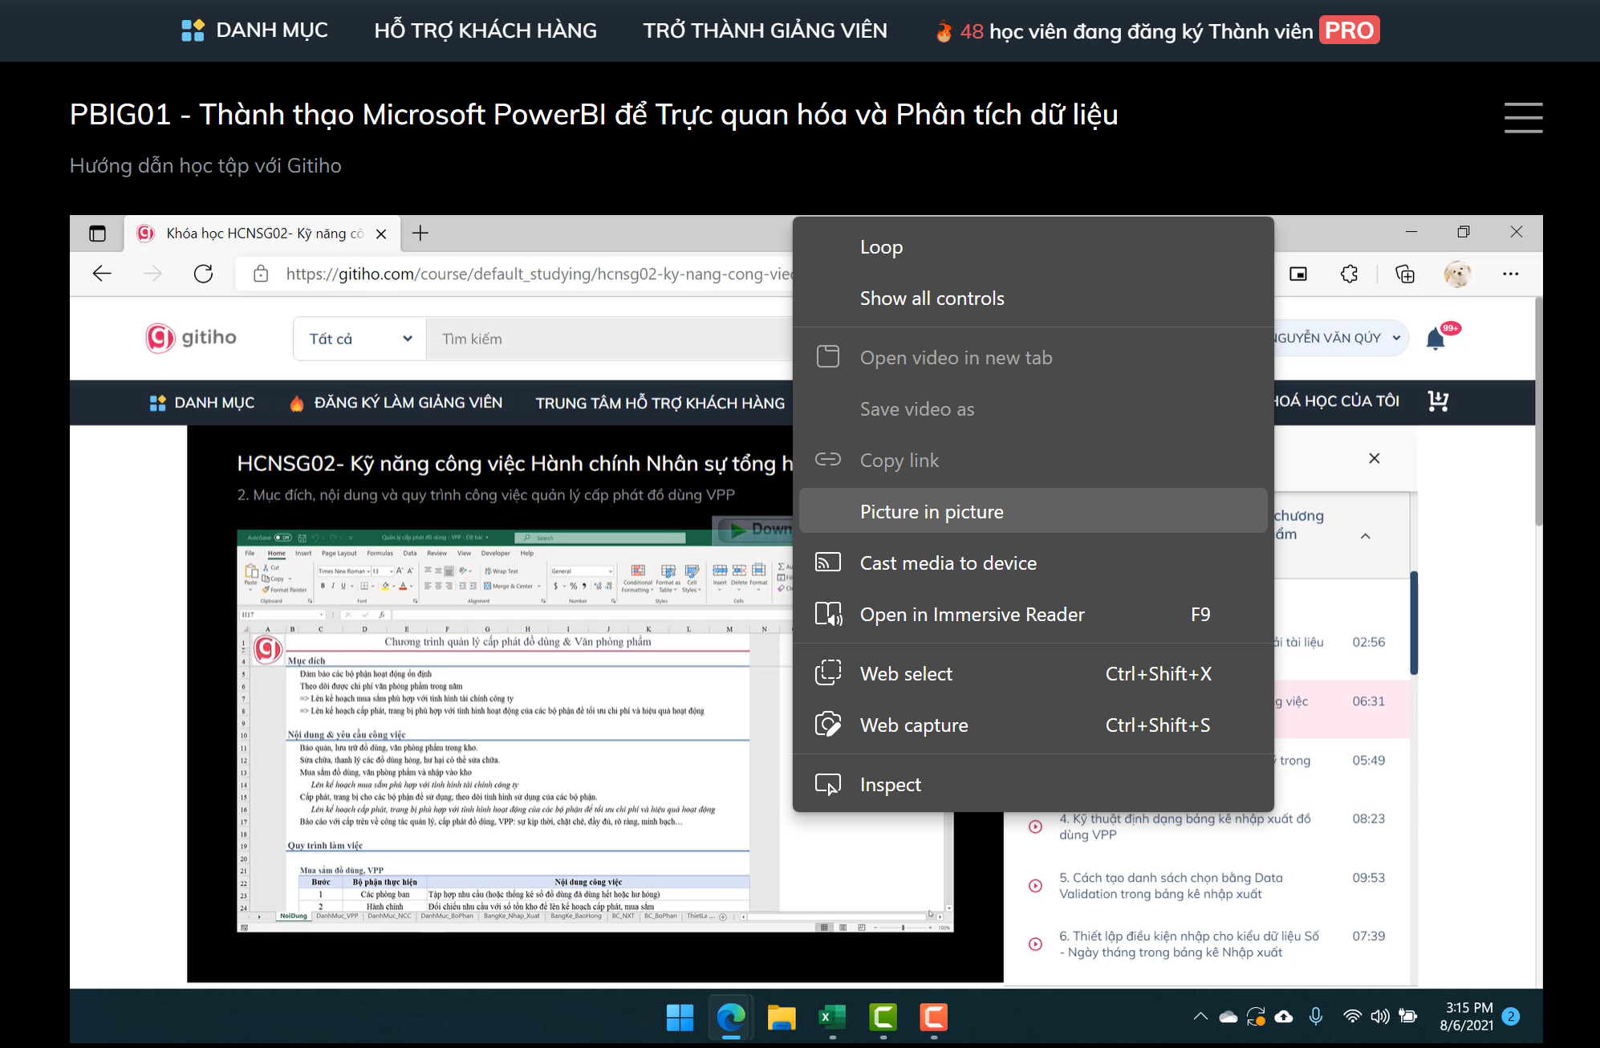Select Loop in the context menu
The height and width of the screenshot is (1048, 1600).
tap(1034, 247)
